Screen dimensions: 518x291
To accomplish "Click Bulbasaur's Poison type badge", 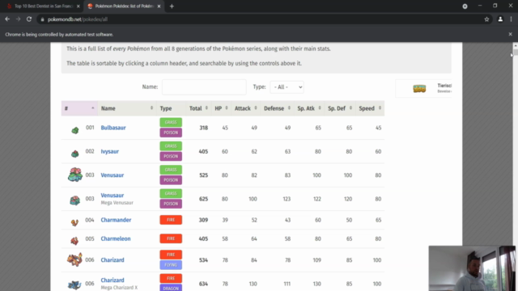I will (171, 133).
